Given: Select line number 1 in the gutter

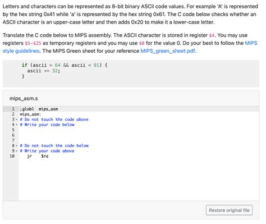Looking at the screenshot, I should [13, 109].
